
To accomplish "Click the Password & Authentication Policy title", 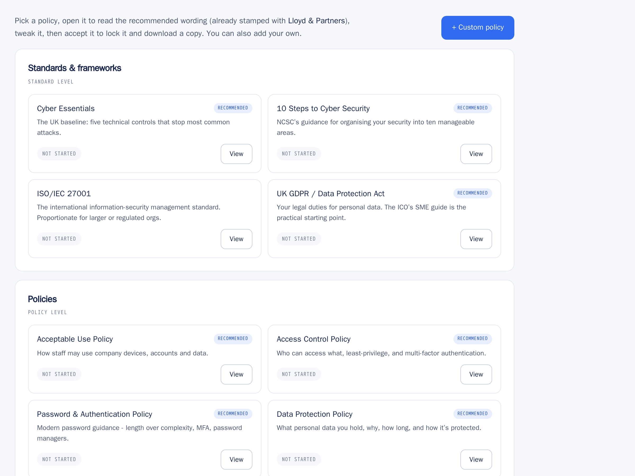I will [x=94, y=414].
